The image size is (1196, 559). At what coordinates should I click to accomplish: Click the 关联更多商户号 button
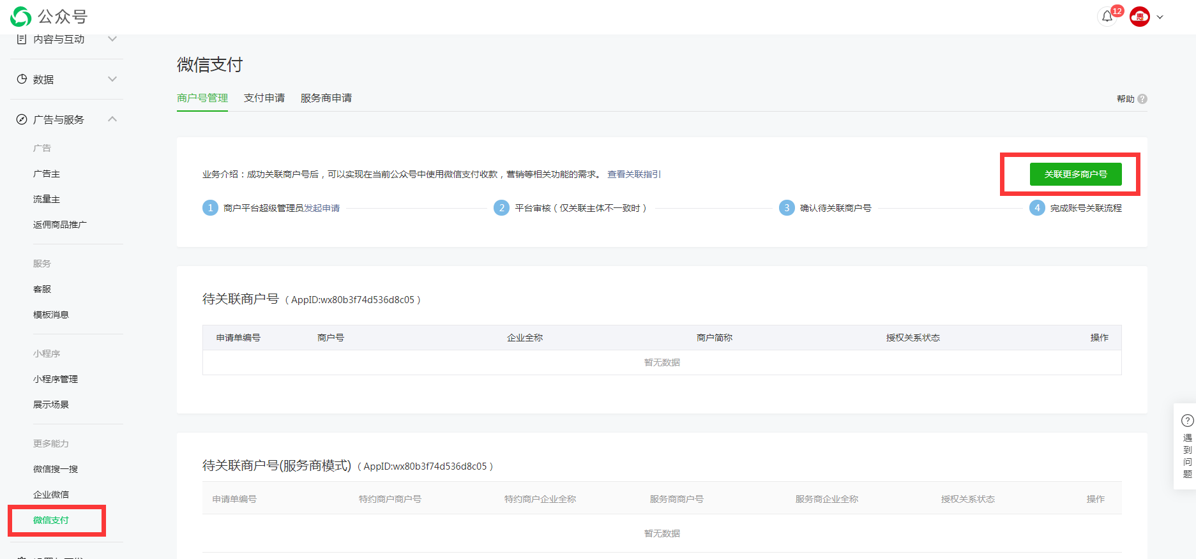click(x=1075, y=174)
